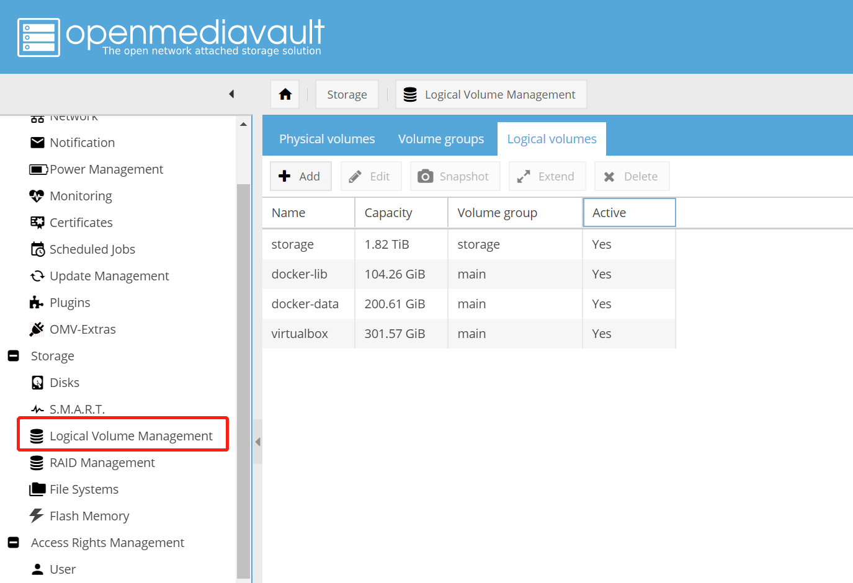
Task: Click the Disks hard drive icon
Action: (x=37, y=383)
